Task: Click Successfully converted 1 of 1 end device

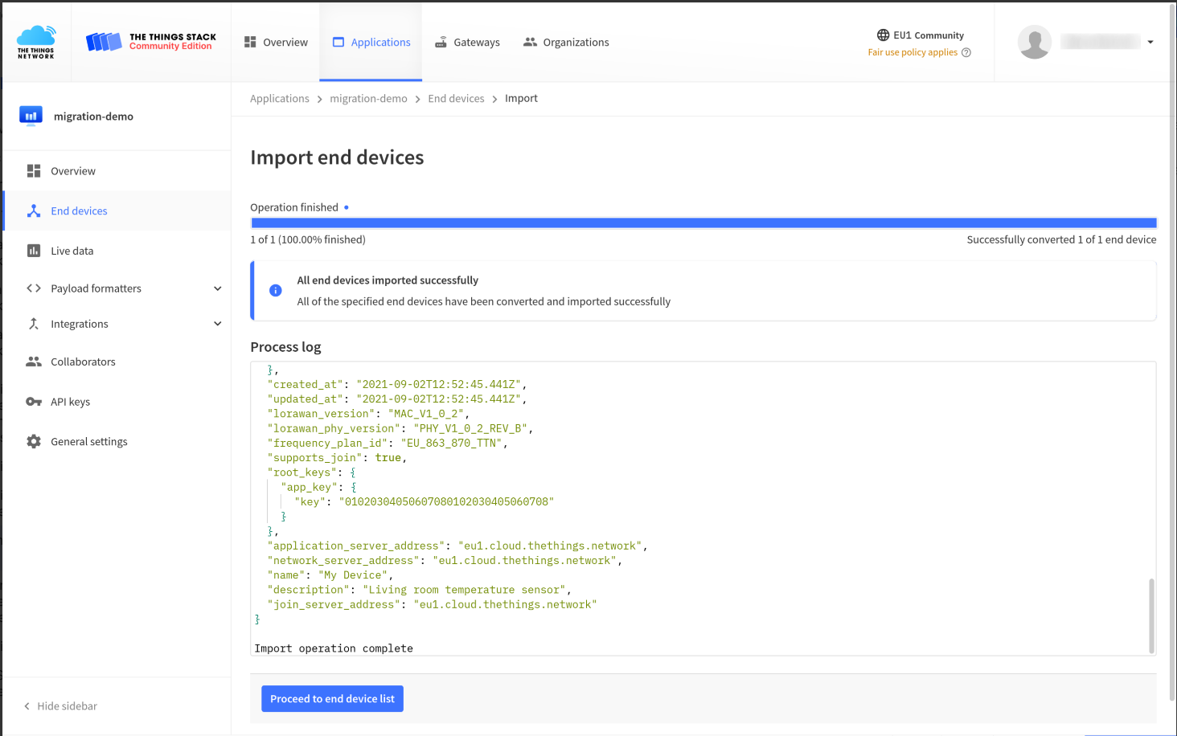Action: 1061,239
